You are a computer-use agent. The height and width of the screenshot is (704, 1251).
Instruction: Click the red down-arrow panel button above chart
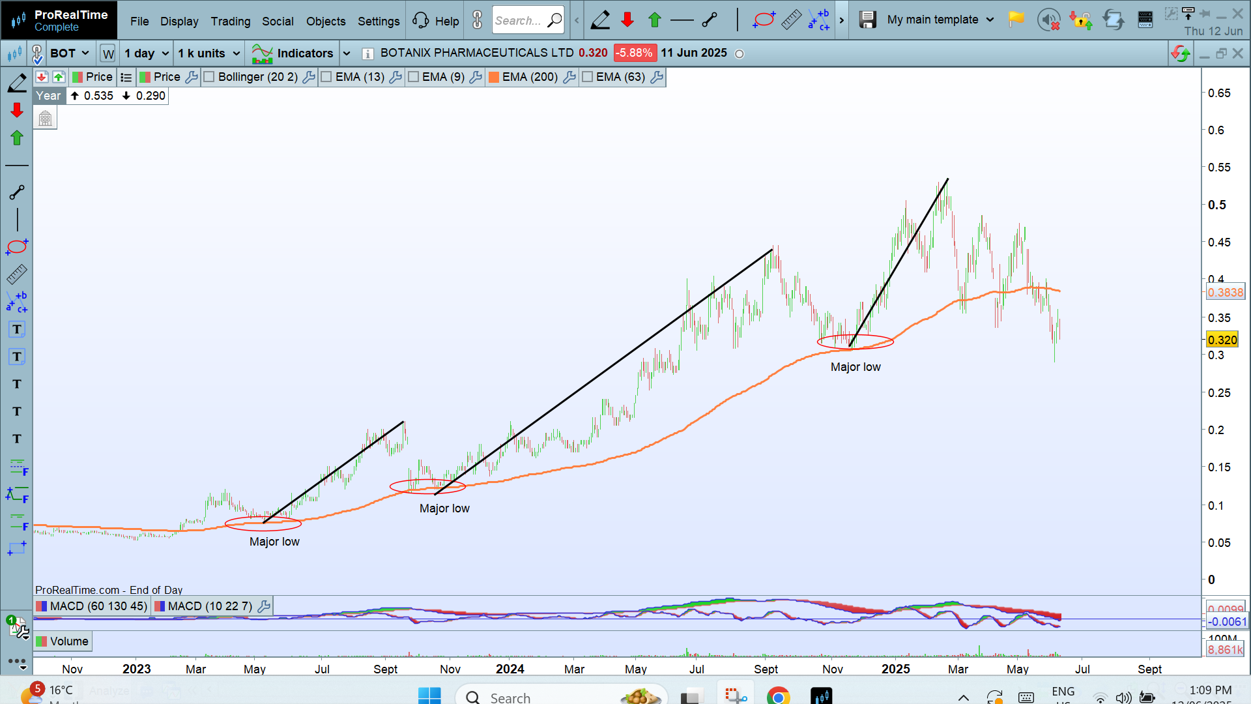pyautogui.click(x=42, y=77)
